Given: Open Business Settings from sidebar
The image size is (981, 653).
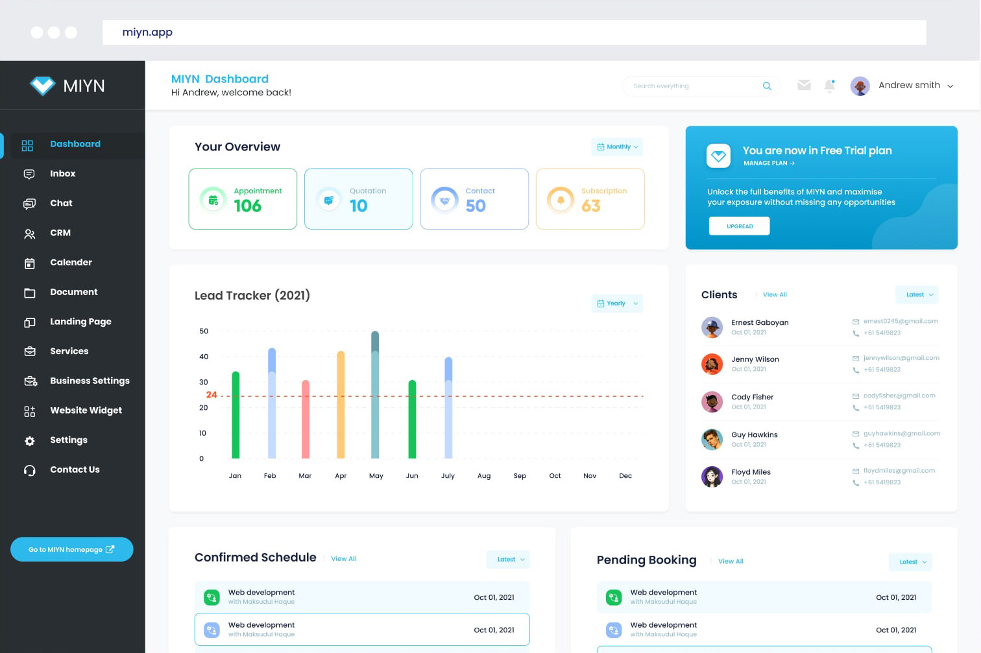Looking at the screenshot, I should [x=90, y=381].
